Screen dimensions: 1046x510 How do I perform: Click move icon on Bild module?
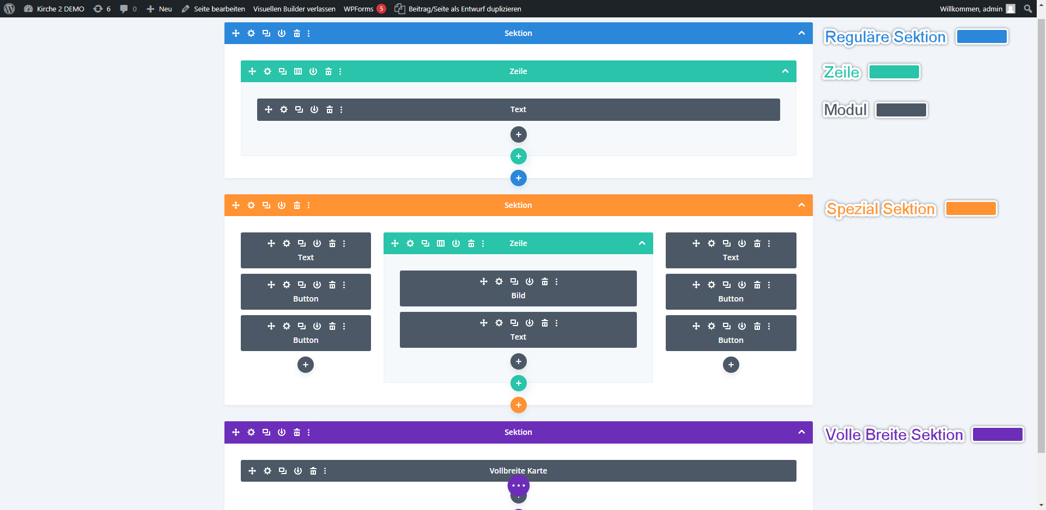(484, 281)
